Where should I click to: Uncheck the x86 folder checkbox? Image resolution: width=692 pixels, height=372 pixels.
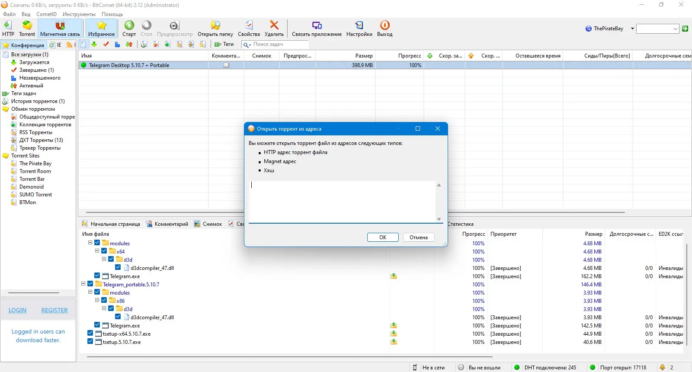click(104, 300)
